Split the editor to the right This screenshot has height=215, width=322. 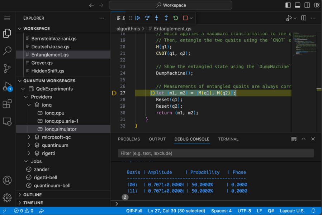(x=303, y=18)
